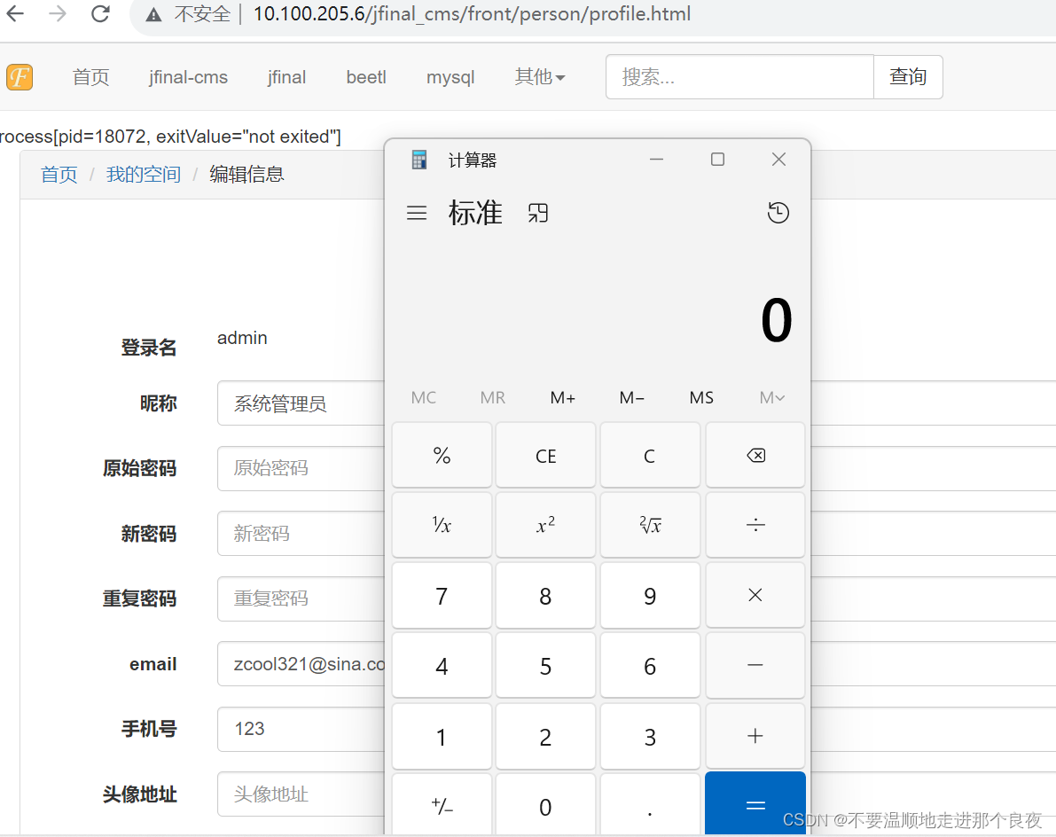
Task: Click the reciprocal 1/x button
Action: click(442, 525)
